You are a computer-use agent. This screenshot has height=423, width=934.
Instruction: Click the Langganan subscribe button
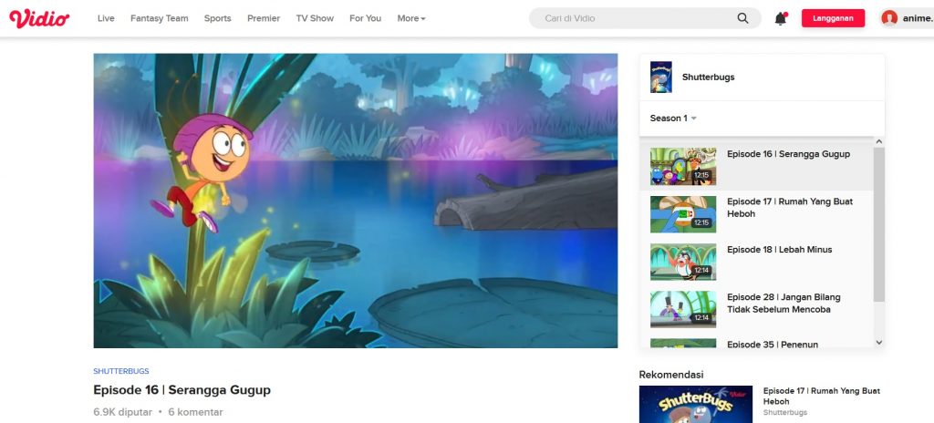833,18
